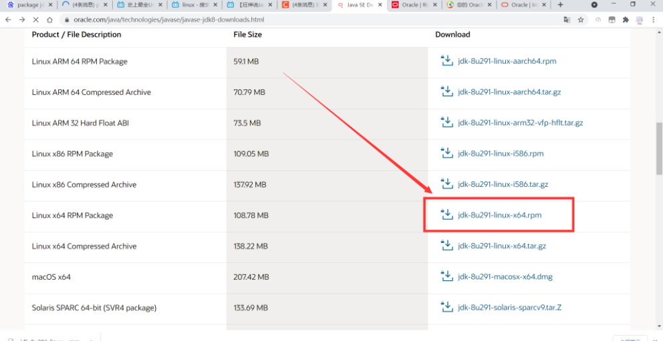Viewport: 663px width, 341px height.
Task: Switch to the 'linux - 搜索' tab
Action: [194, 5]
